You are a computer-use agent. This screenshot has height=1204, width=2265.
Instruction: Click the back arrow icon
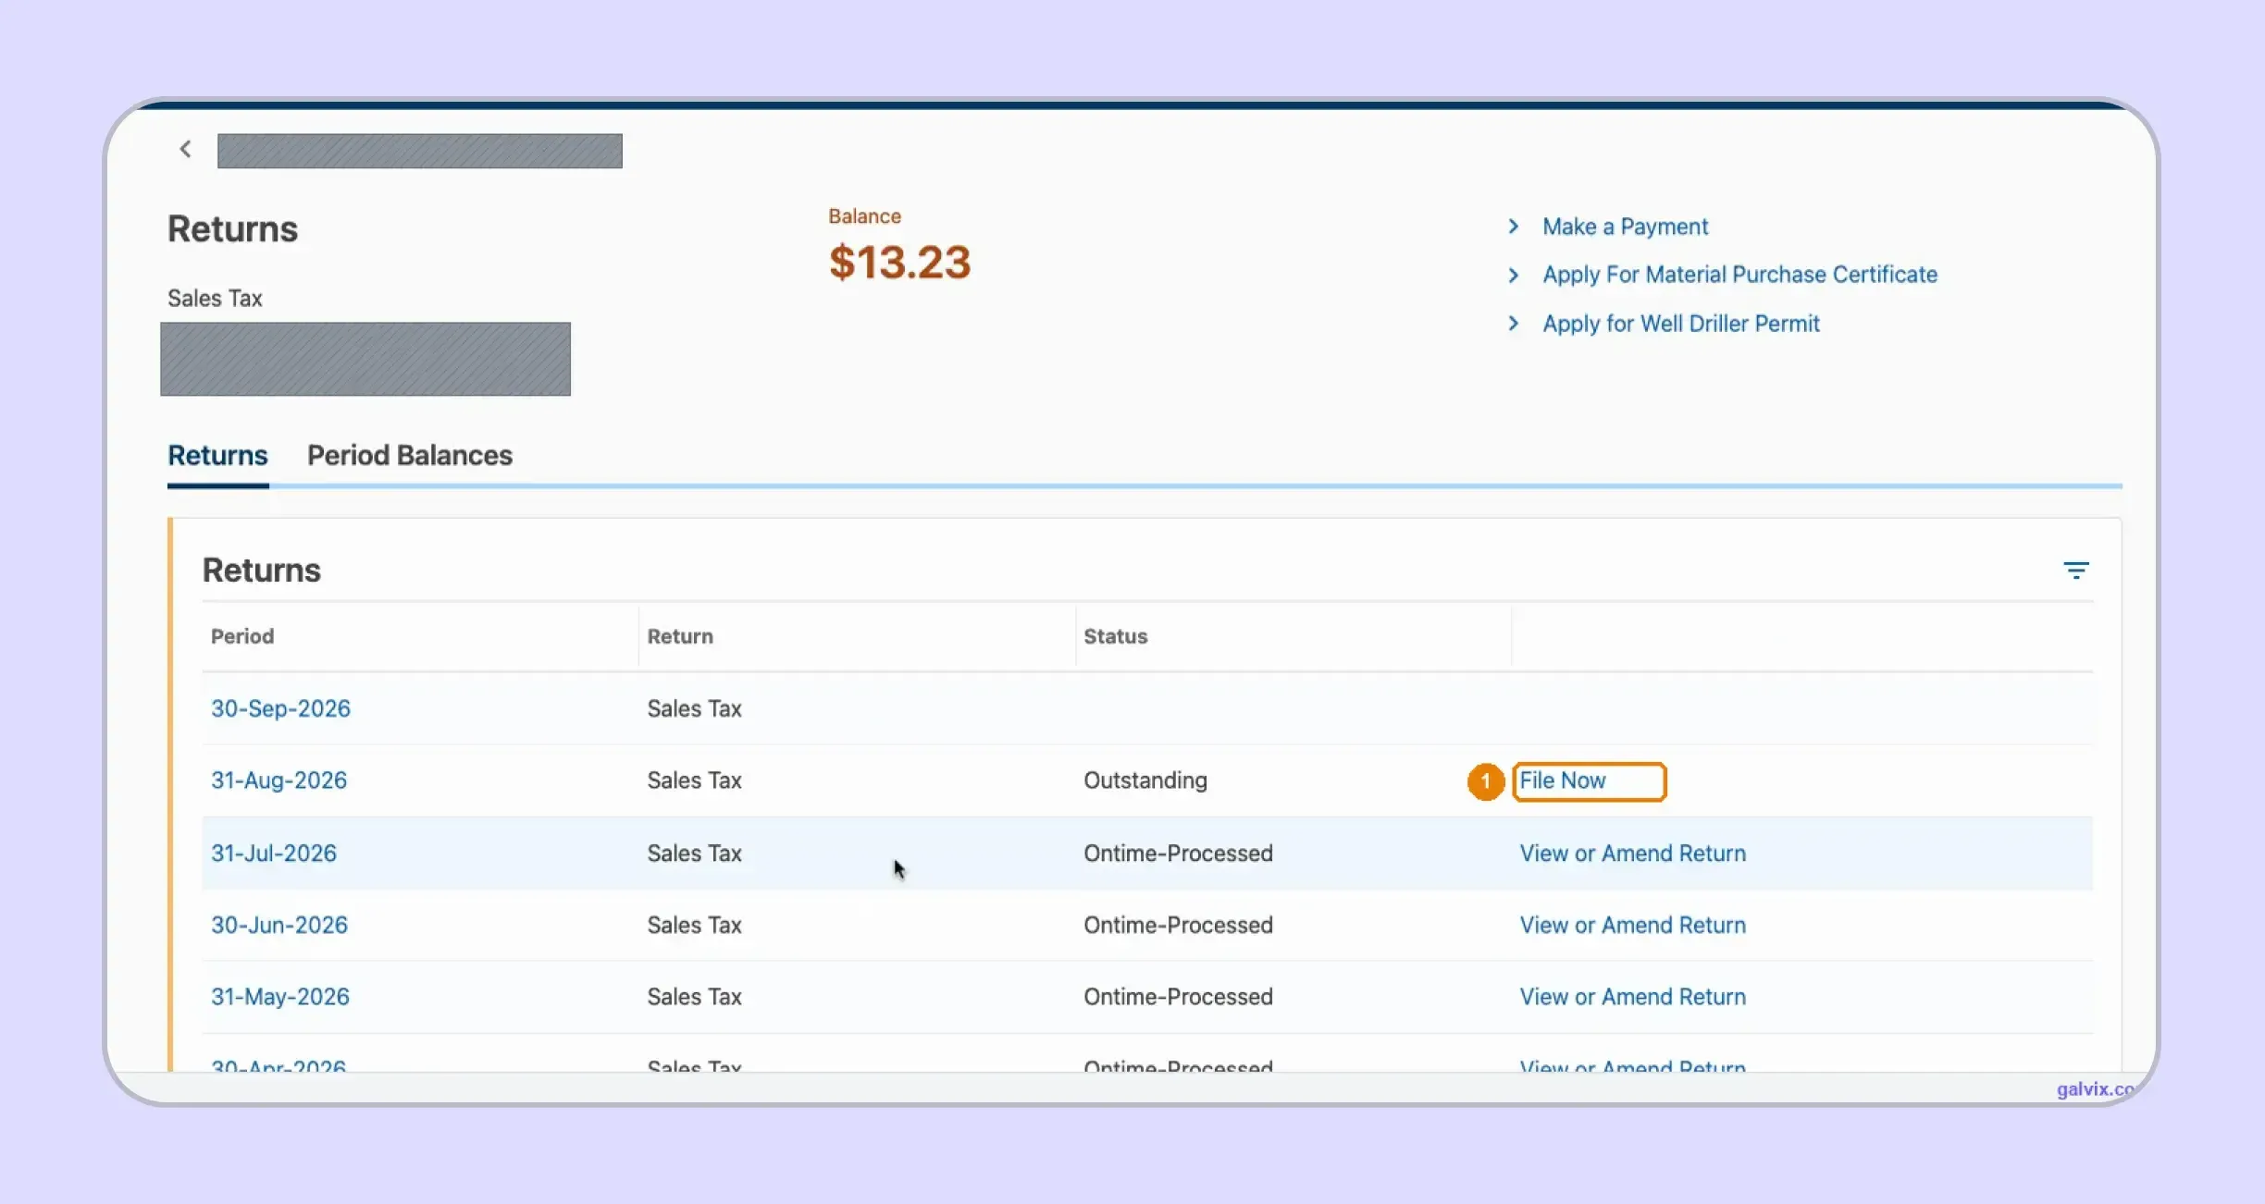186,149
